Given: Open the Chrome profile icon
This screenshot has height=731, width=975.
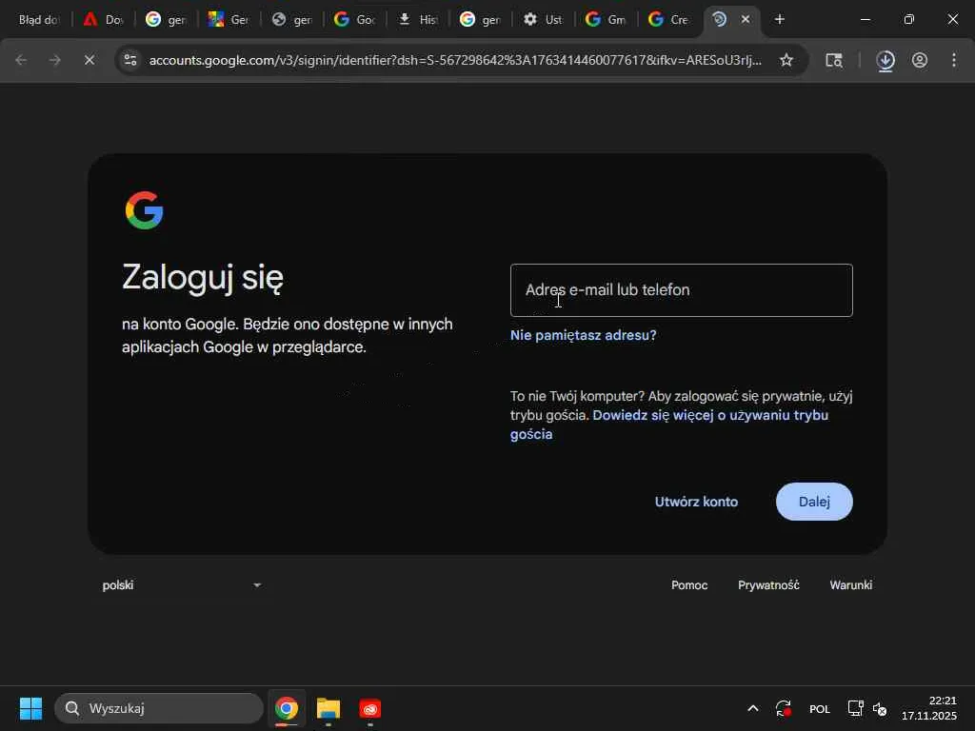Looking at the screenshot, I should click(x=920, y=60).
